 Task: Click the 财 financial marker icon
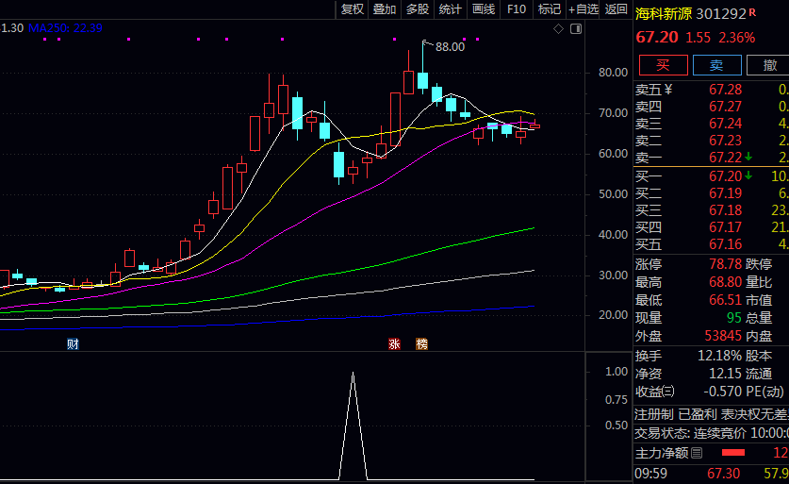[73, 343]
